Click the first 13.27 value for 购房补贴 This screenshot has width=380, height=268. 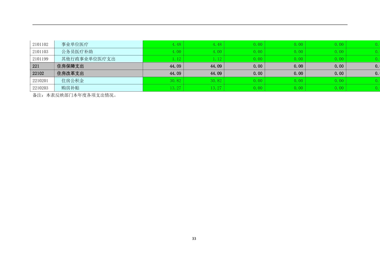point(175,88)
